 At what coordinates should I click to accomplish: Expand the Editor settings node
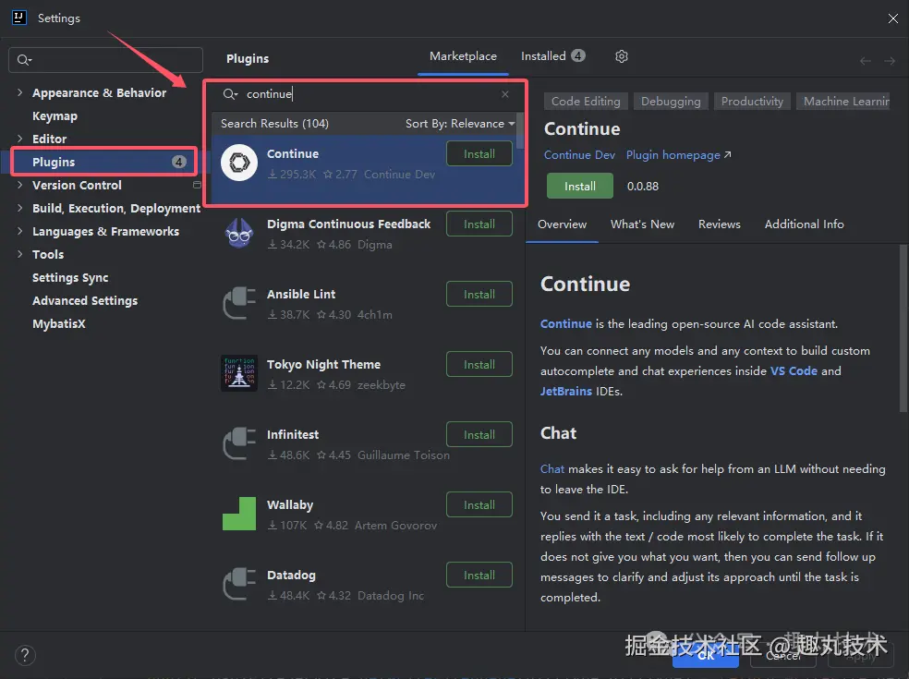pos(19,139)
